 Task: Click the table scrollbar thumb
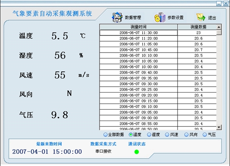(219, 32)
